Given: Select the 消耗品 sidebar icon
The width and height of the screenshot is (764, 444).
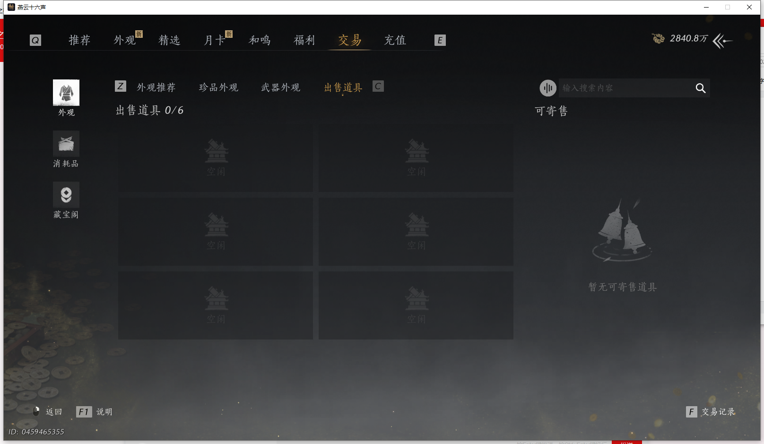Looking at the screenshot, I should [x=66, y=144].
